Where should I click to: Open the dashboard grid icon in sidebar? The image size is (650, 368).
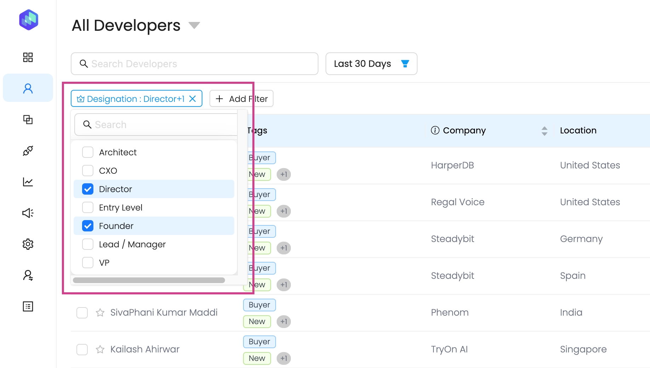coord(28,57)
